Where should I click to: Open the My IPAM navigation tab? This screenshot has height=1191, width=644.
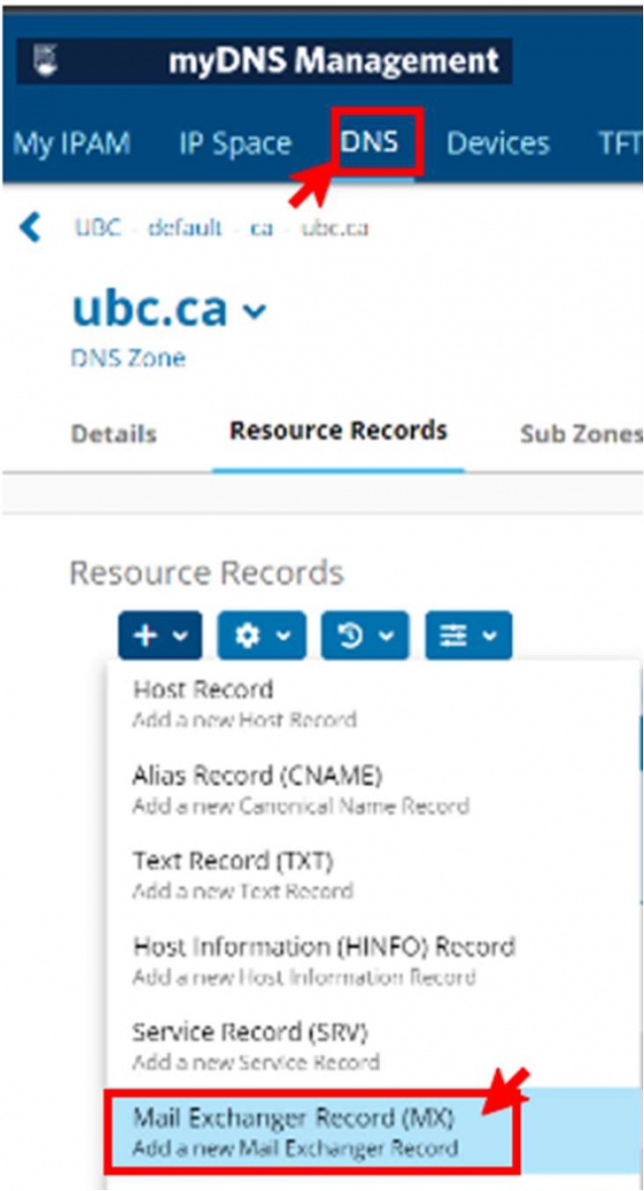pos(71,143)
